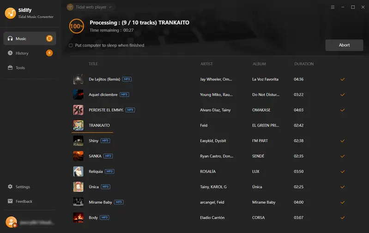
Task: Click the done checkmark for PERDISTE EL EMMY.
Action: coord(342,110)
